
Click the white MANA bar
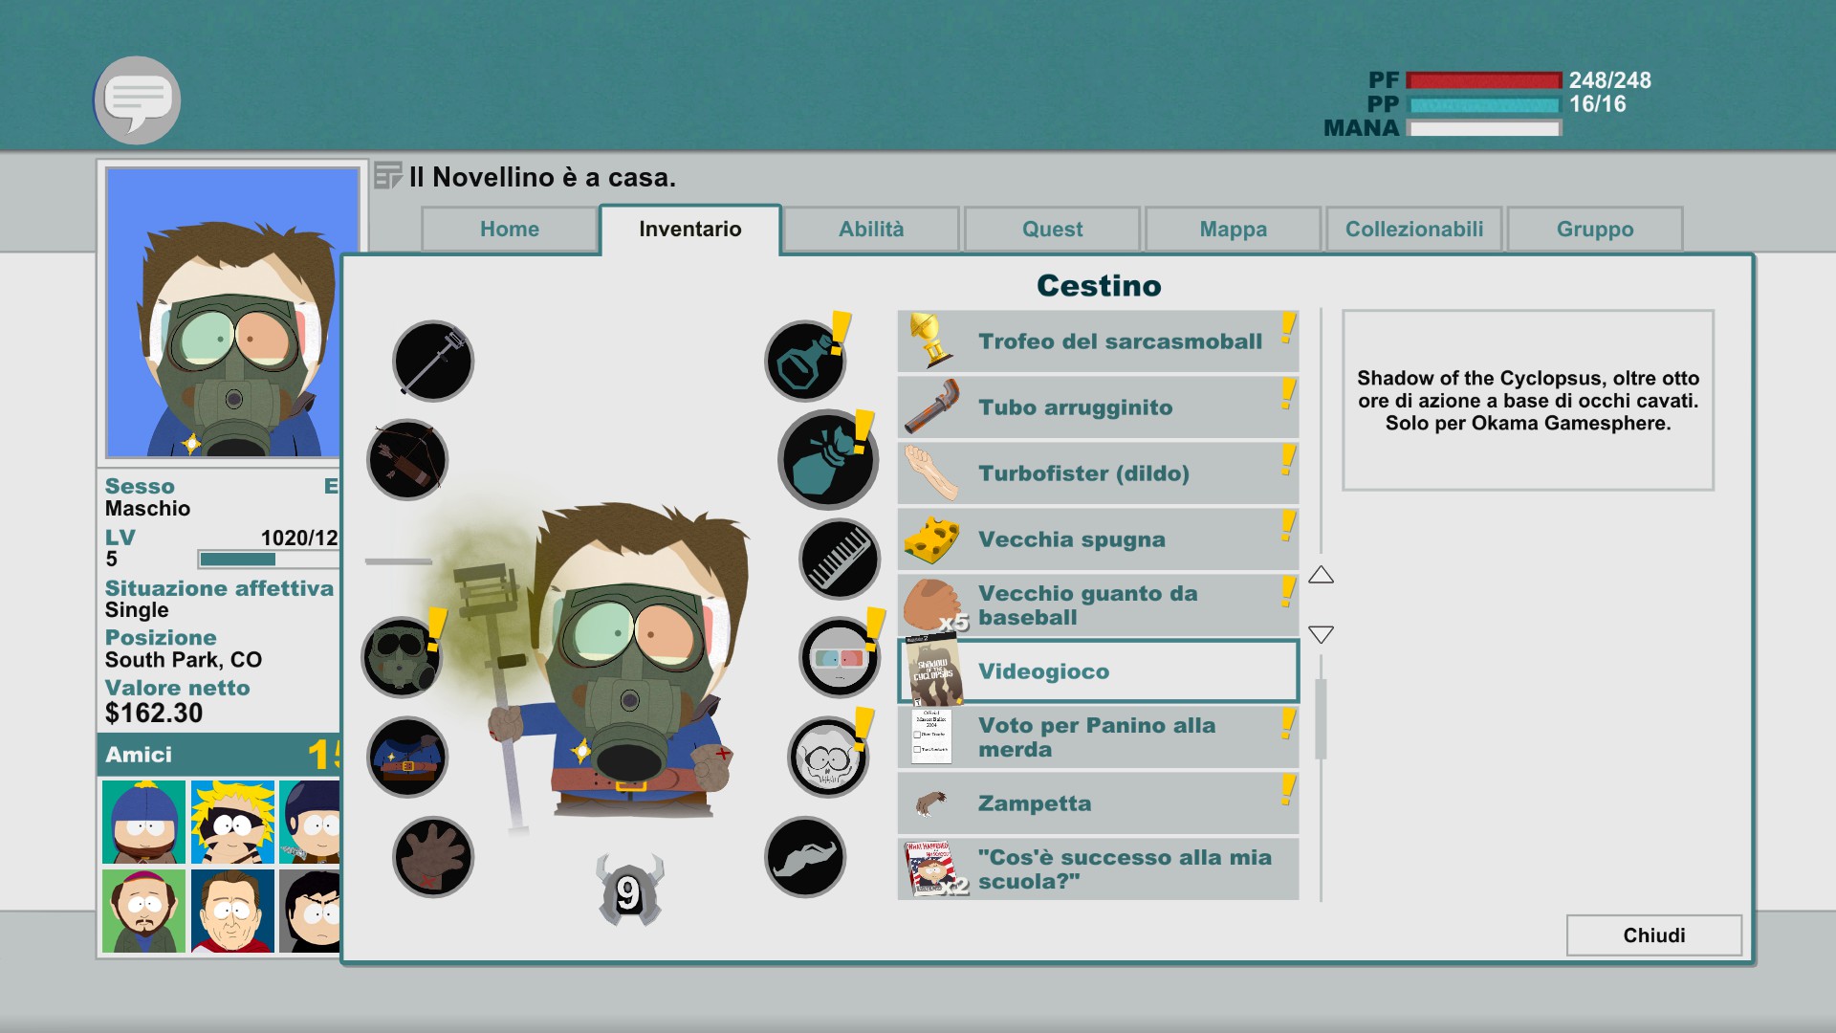pyautogui.click(x=1484, y=128)
